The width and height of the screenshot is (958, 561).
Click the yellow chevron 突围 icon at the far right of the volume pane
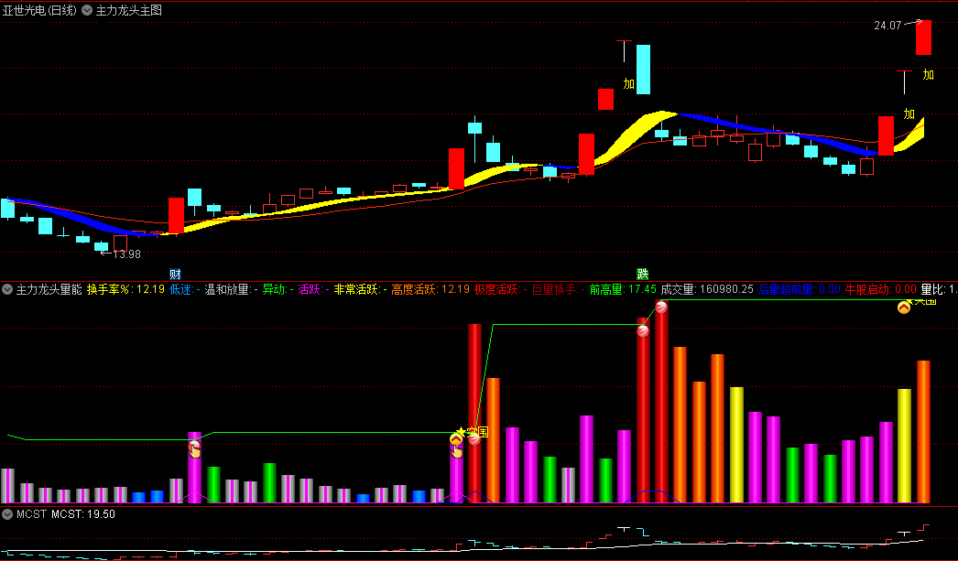pyautogui.click(x=904, y=307)
